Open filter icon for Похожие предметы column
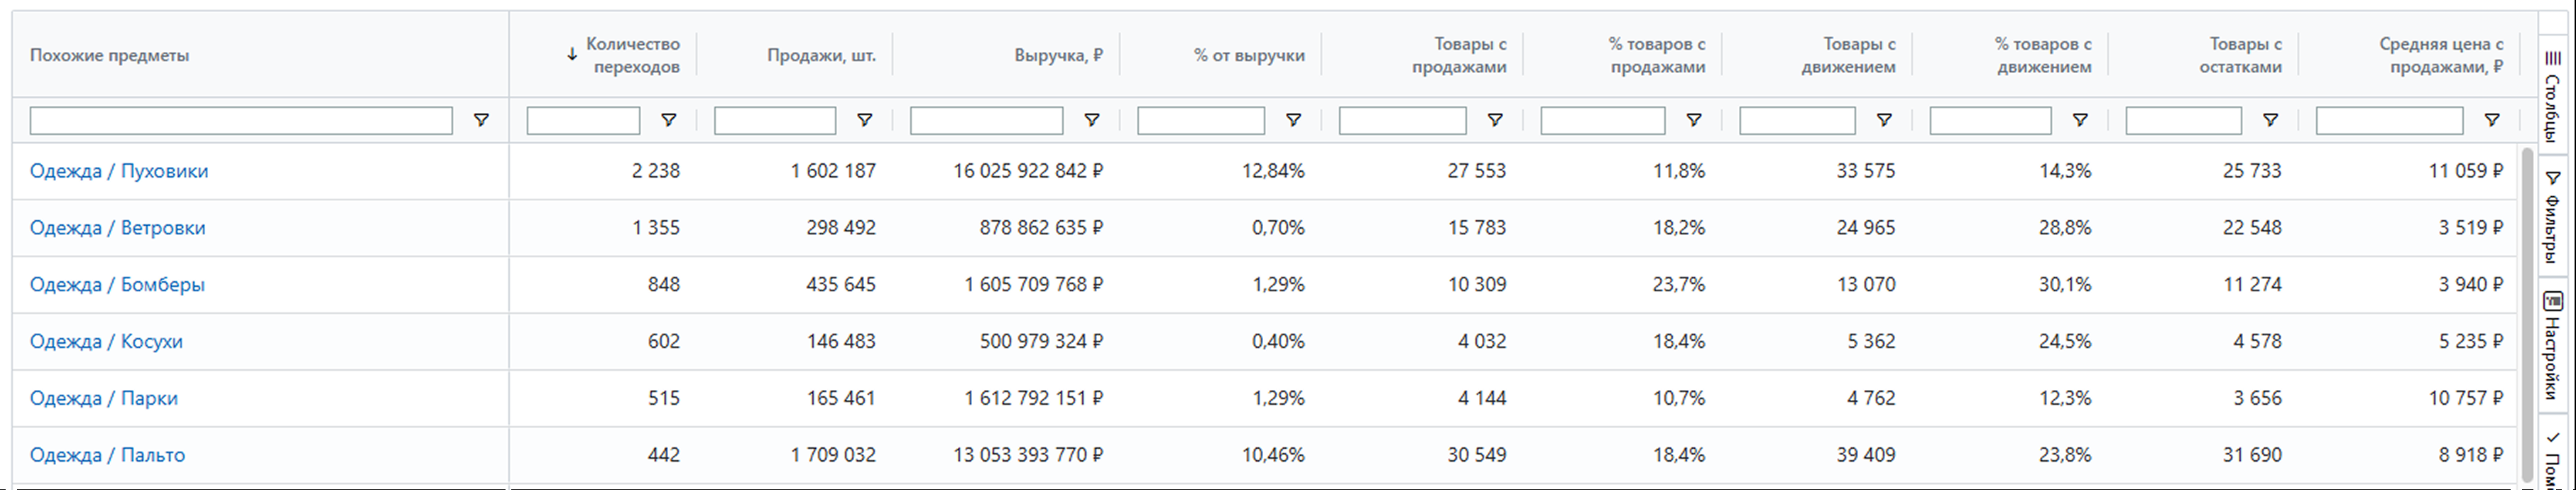Screen dimensions: 2576x490 pyautogui.click(x=481, y=120)
